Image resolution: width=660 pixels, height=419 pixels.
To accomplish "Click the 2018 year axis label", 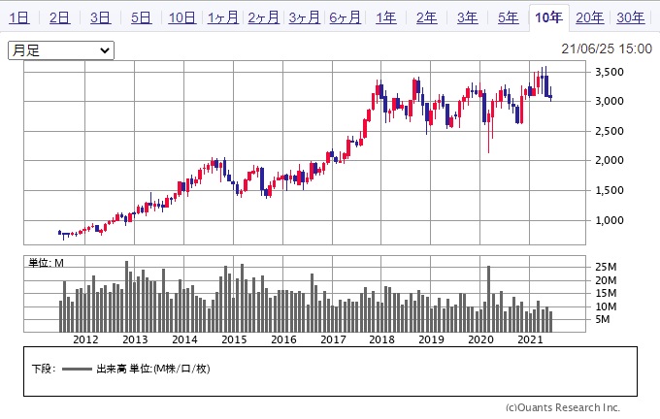I will coord(381,339).
